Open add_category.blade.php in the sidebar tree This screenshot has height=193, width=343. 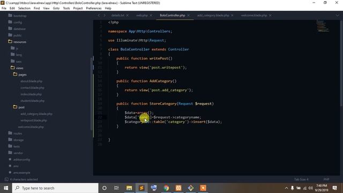(36, 114)
